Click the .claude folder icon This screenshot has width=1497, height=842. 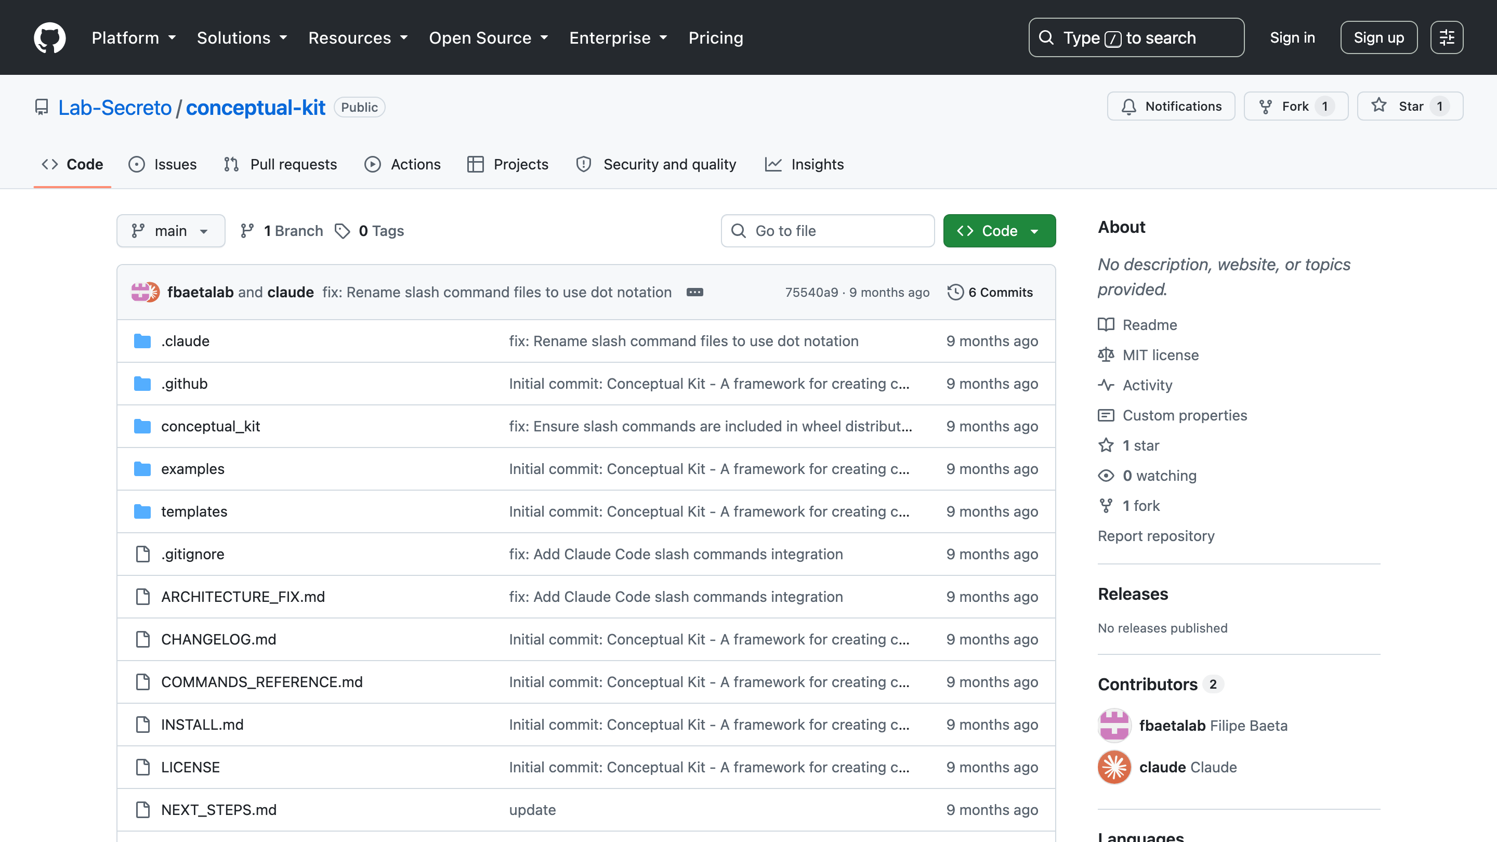(142, 341)
